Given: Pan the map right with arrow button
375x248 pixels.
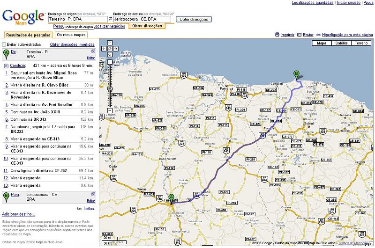Looking at the screenshot, I should 116,49.
